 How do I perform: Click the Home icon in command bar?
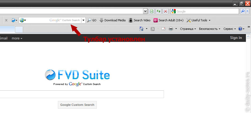[141, 29]
